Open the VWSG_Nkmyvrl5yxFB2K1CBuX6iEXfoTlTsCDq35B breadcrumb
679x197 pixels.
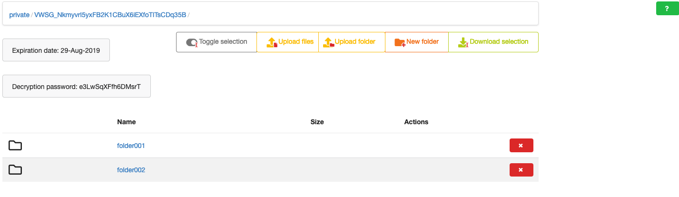tap(110, 15)
